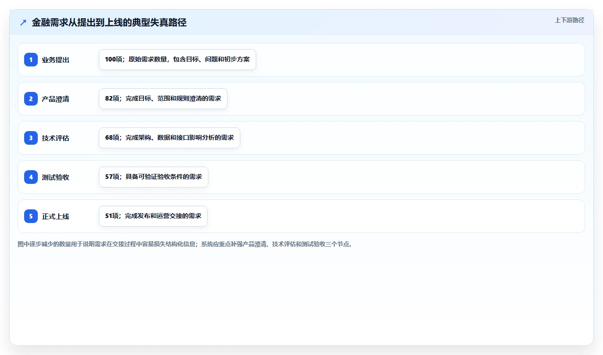
Task: Click the 测试验收 step label
Action: 56,177
